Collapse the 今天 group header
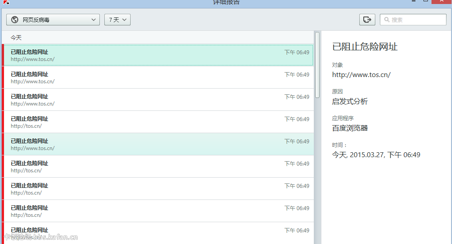This screenshot has width=452, height=244. [x=16, y=38]
